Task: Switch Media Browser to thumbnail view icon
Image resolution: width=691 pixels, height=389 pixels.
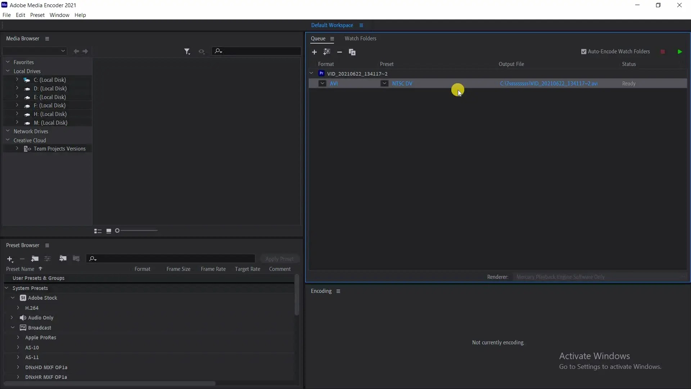Action: click(x=109, y=231)
